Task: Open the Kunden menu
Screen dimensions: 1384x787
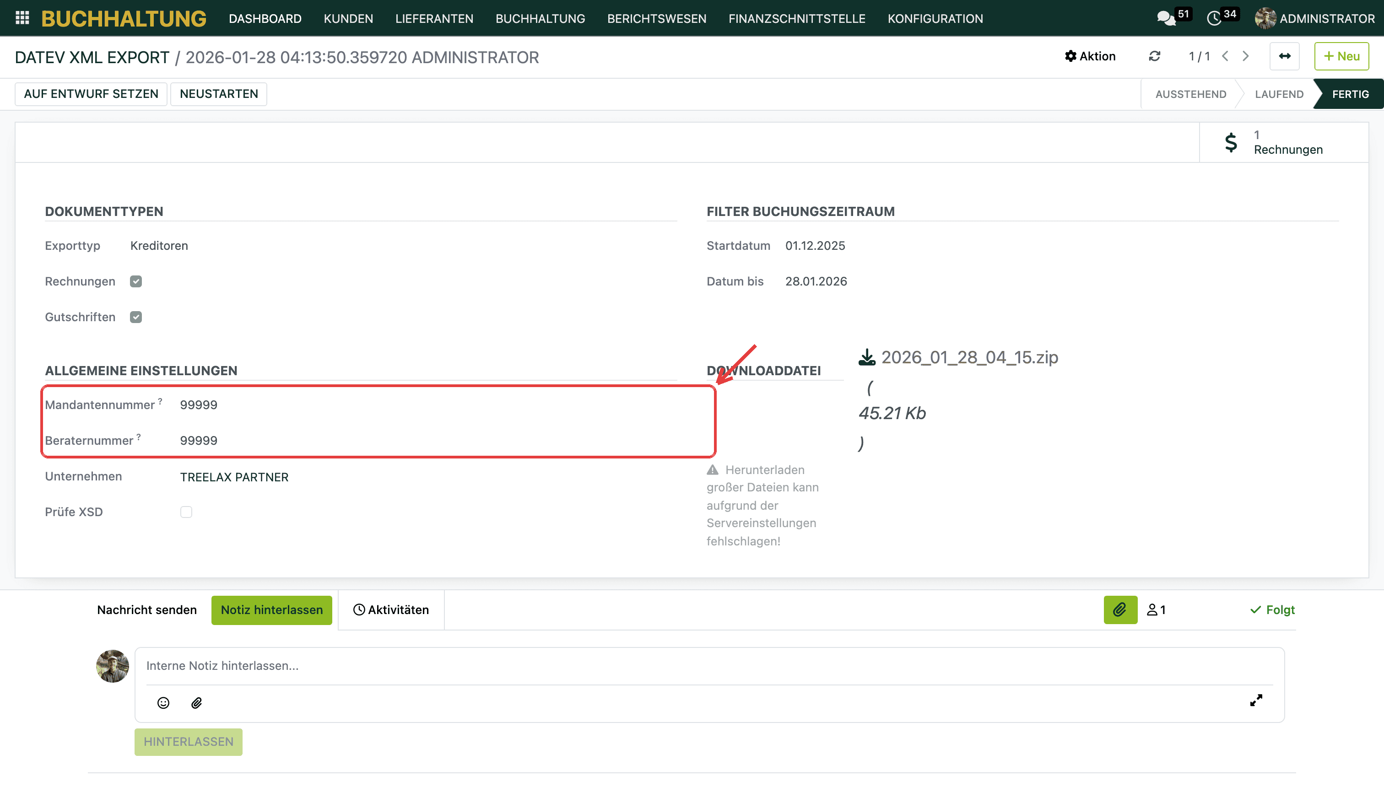Action: [348, 18]
